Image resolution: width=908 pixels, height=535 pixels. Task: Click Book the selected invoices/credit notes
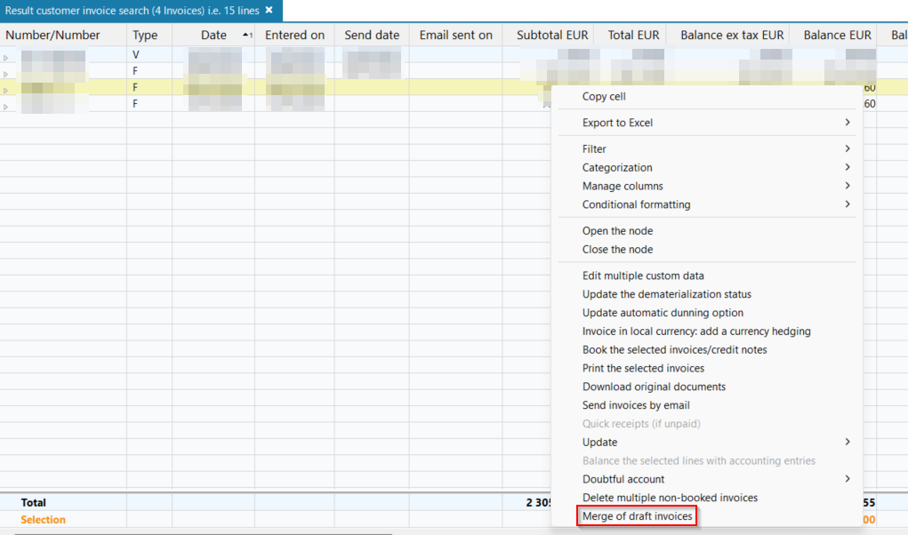pos(674,349)
